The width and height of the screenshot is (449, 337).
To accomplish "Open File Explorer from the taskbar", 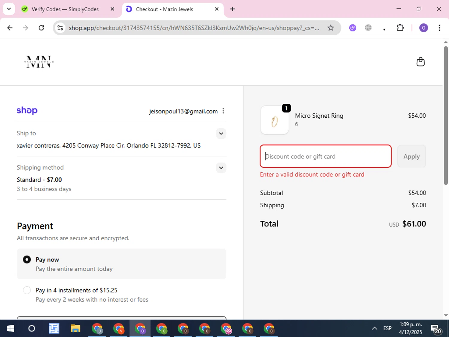I will [75, 329].
